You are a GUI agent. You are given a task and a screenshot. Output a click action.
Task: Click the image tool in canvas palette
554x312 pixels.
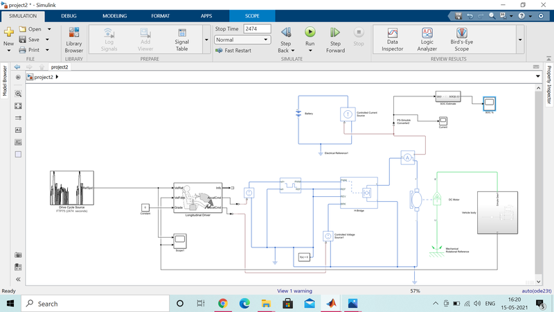click(19, 142)
